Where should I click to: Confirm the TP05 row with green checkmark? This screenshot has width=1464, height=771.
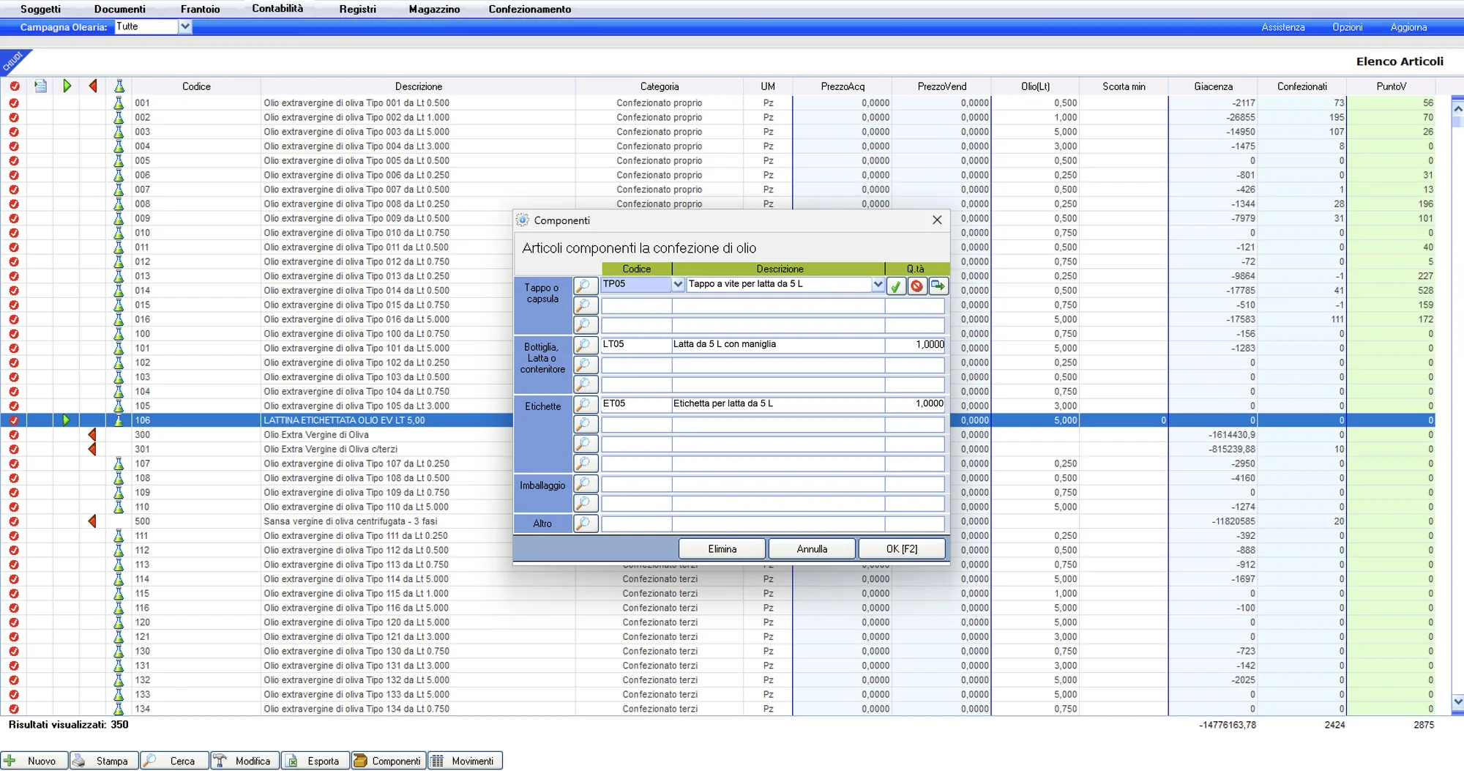point(896,286)
